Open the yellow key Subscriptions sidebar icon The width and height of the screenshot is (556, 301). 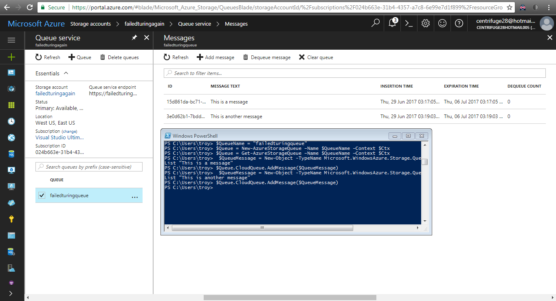click(11, 219)
